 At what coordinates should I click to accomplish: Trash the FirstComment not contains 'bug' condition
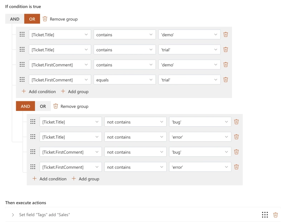pos(236,152)
